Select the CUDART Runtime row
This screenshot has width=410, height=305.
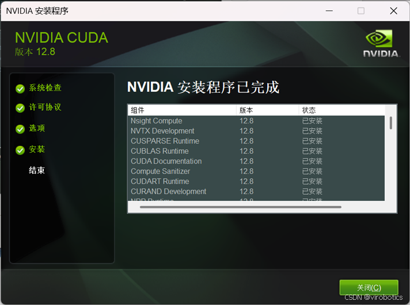(256, 182)
